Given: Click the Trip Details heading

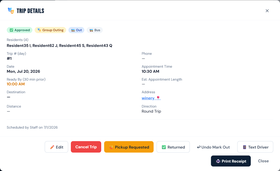Looking at the screenshot, I should click(30, 11).
